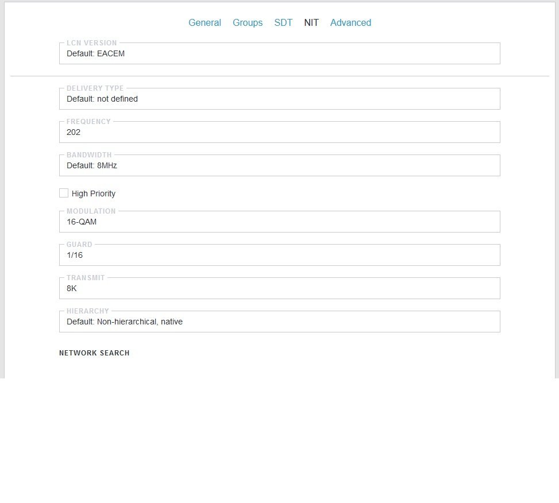Click the 202 frequency value
559x503 pixels.
point(74,132)
